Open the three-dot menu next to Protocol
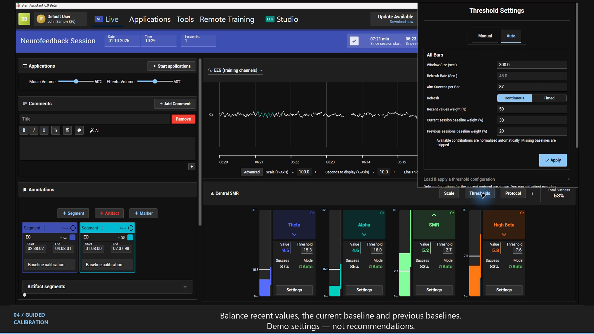This screenshot has height=334, width=594. tap(532, 193)
